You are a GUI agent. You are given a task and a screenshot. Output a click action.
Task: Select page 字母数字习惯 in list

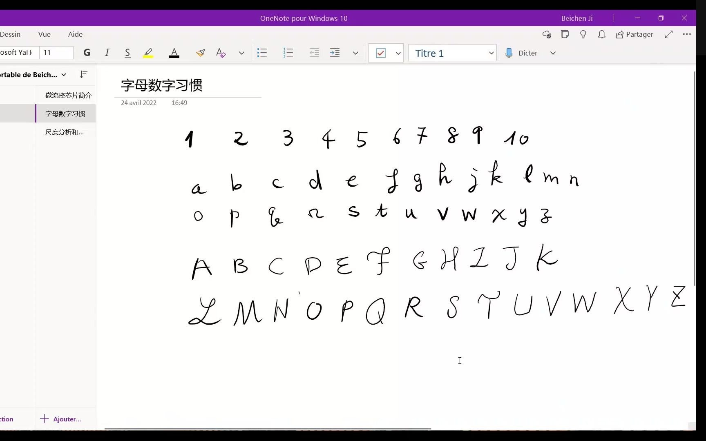66,114
